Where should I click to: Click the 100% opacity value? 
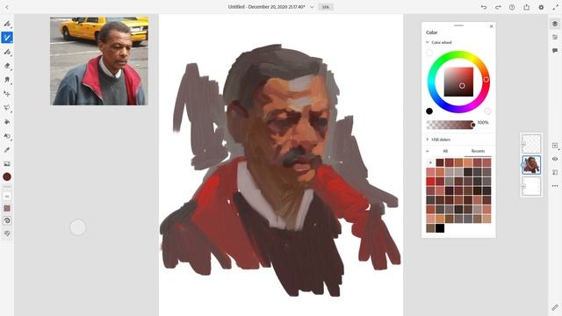point(483,123)
